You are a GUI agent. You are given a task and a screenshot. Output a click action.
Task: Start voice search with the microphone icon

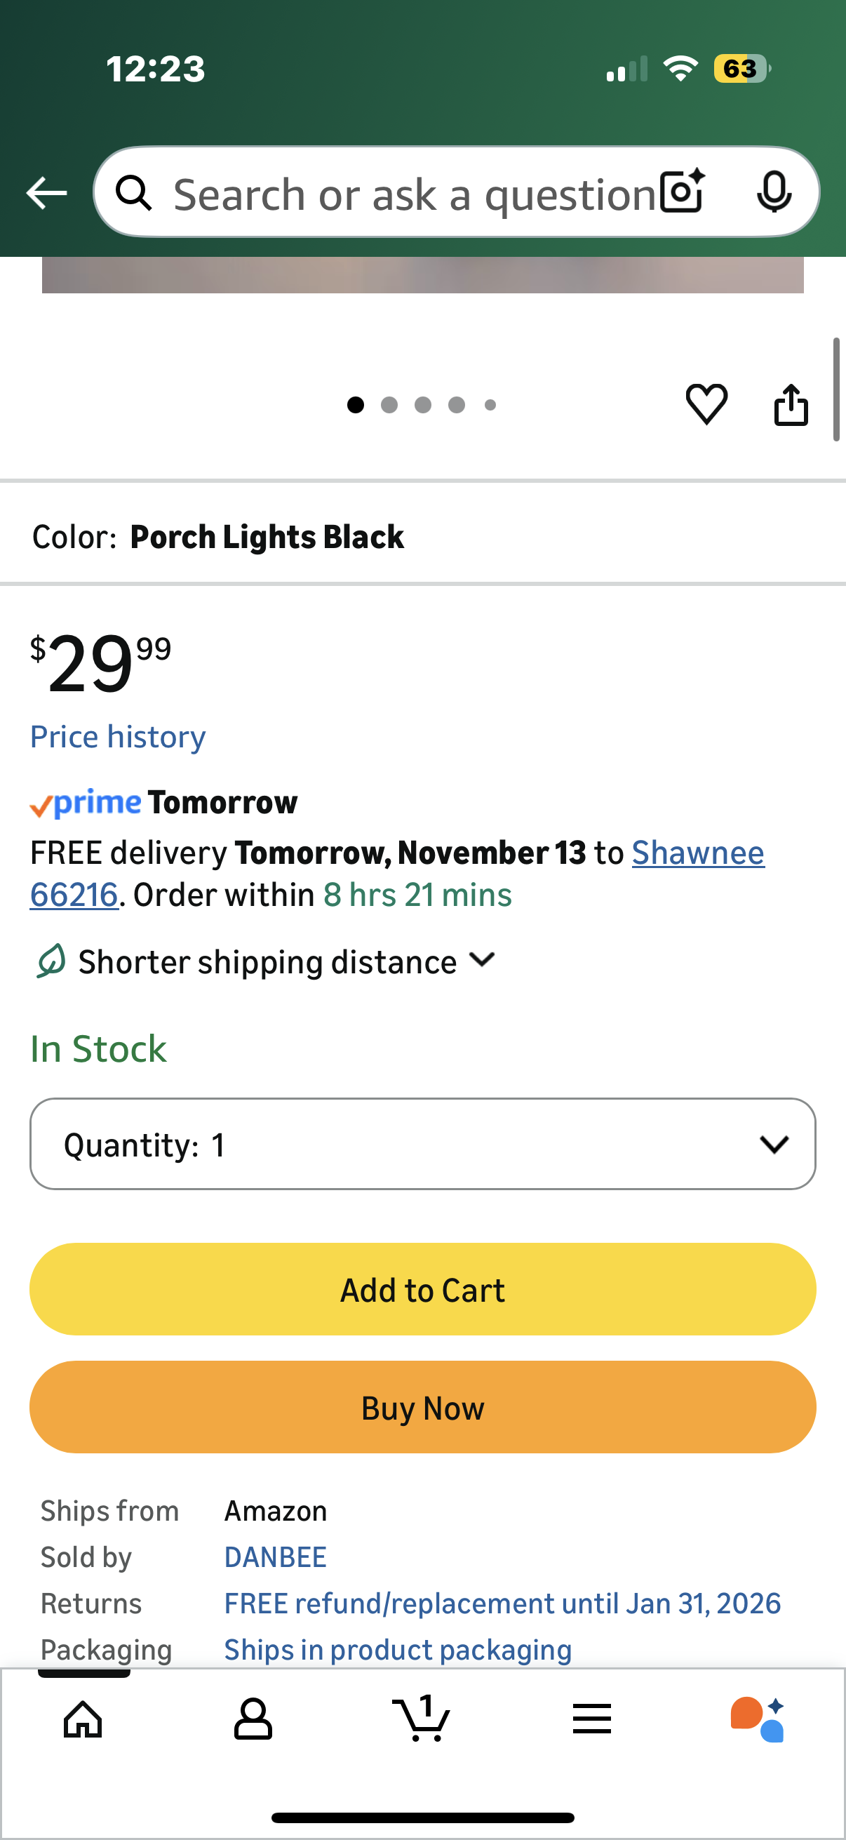click(775, 192)
